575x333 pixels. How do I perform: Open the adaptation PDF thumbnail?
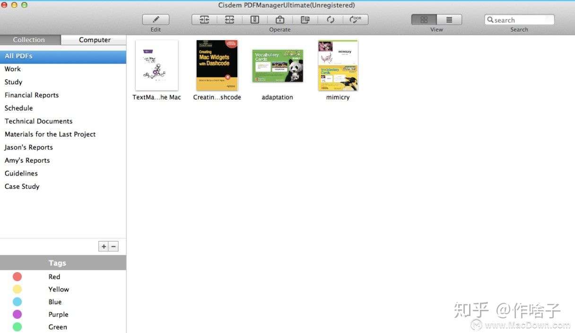277,65
